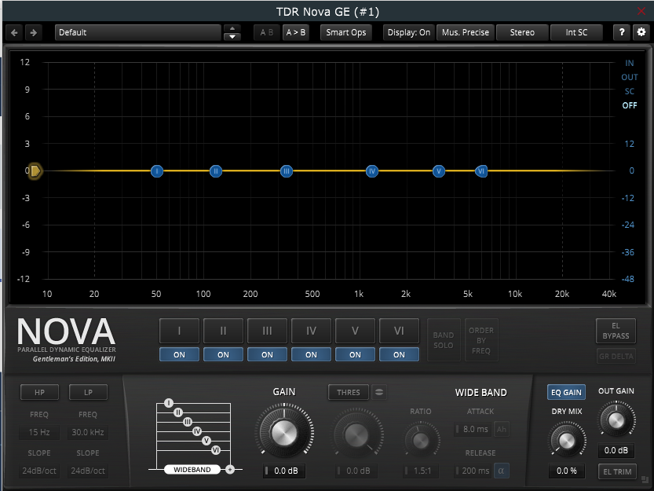Image resolution: width=654 pixels, height=491 pixels.
Task: Toggle the EQ GAIN button
Action: click(x=566, y=393)
